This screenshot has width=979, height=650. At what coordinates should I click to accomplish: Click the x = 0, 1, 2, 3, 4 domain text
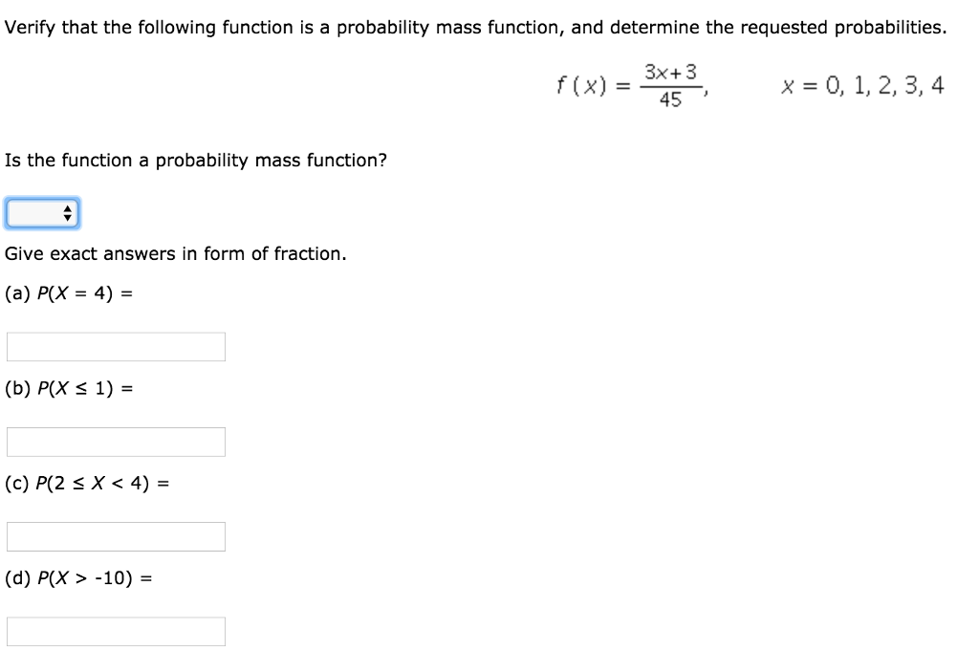(x=862, y=85)
